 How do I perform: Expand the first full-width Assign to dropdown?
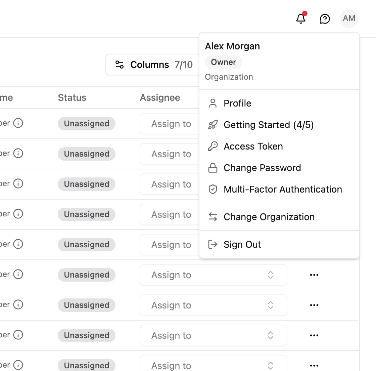click(x=214, y=275)
